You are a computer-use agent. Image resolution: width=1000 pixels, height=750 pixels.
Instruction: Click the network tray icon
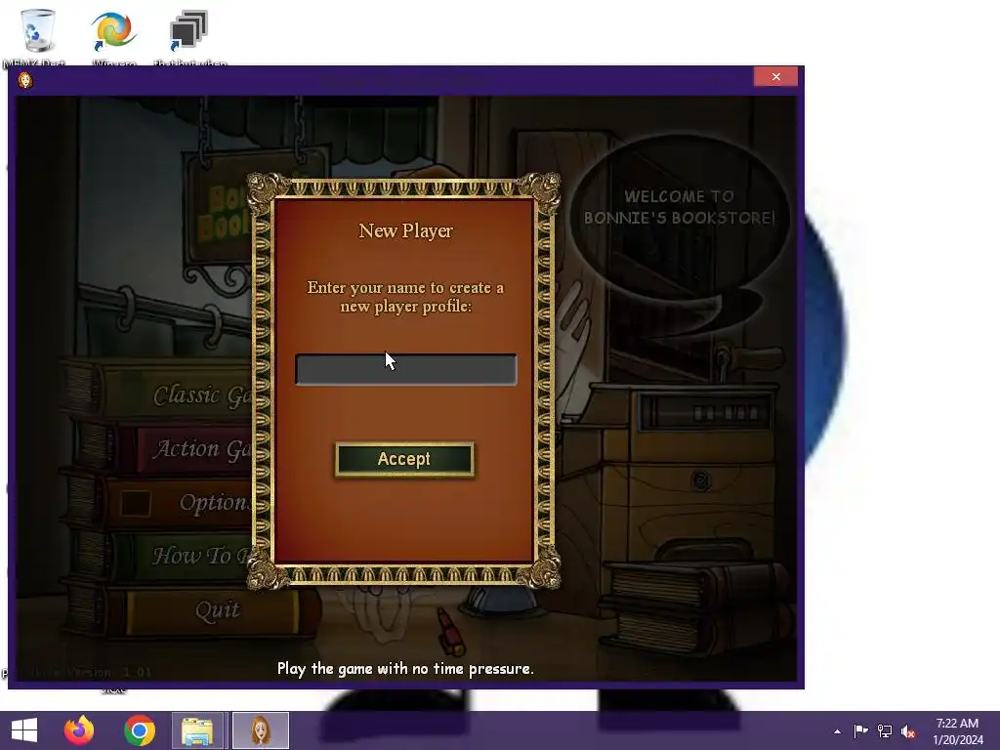click(885, 730)
